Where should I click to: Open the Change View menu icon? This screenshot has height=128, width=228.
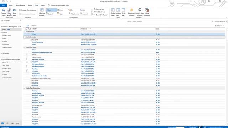point(4,10)
